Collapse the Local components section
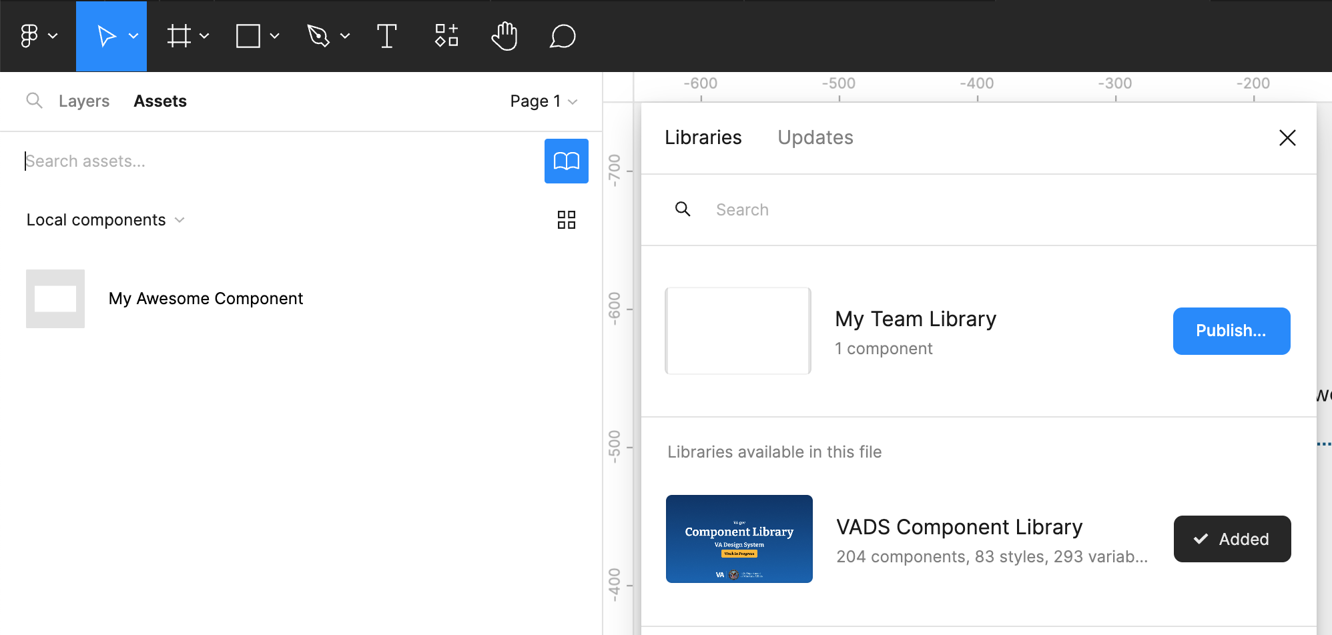Viewport: 1332px width, 635px height. [180, 219]
